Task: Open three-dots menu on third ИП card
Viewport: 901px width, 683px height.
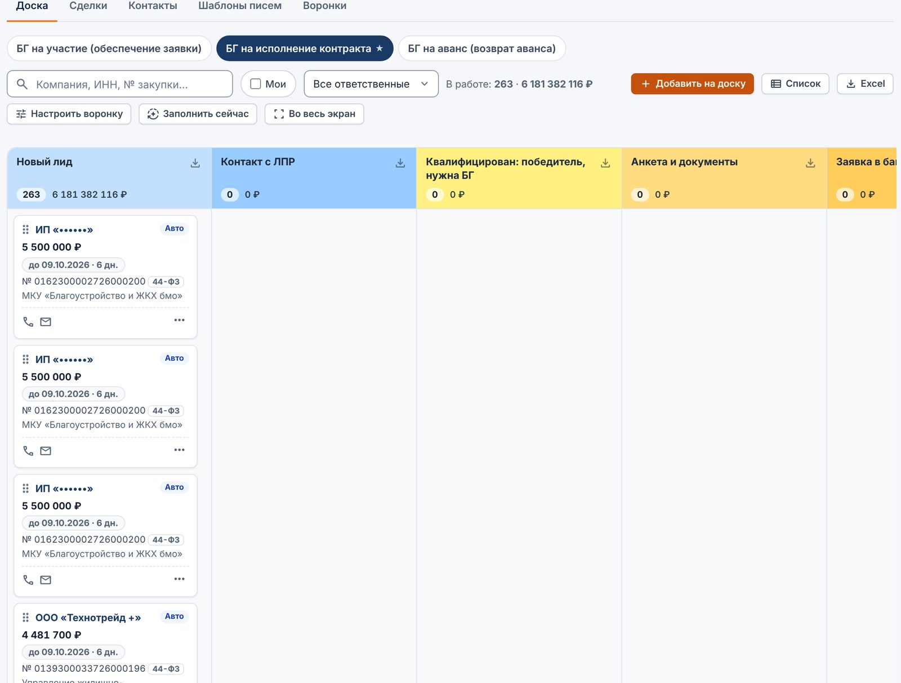Action: coord(179,579)
